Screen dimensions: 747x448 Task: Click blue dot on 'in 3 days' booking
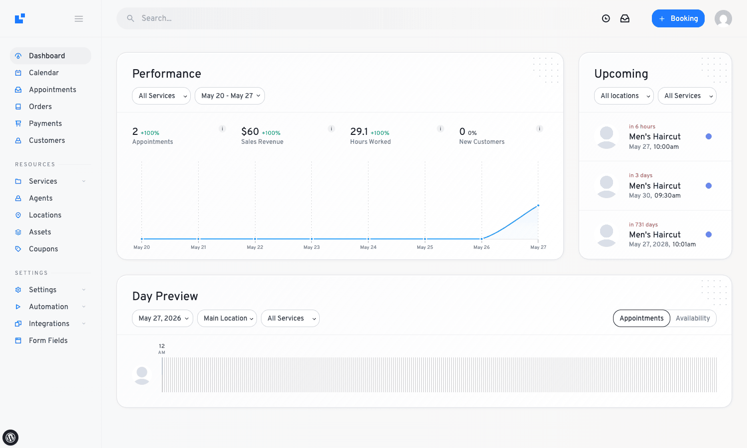tap(709, 186)
